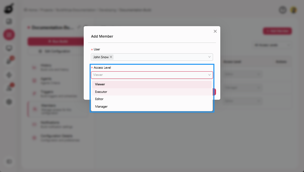Click the app logo in the sidebar
304x172 pixels.
tap(9, 9)
